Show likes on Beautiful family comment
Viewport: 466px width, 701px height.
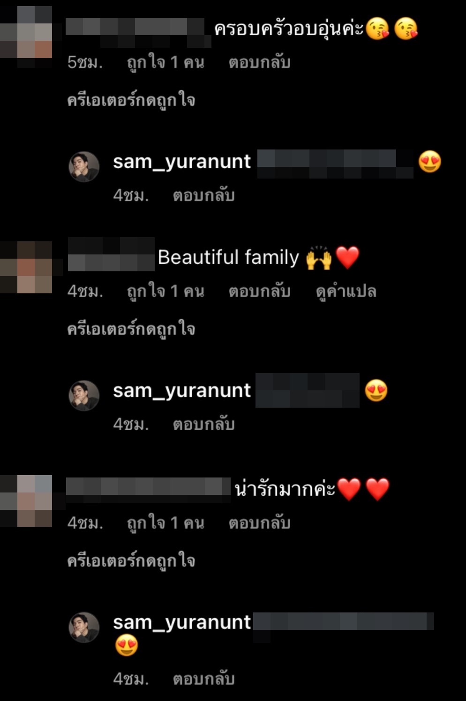click(165, 291)
